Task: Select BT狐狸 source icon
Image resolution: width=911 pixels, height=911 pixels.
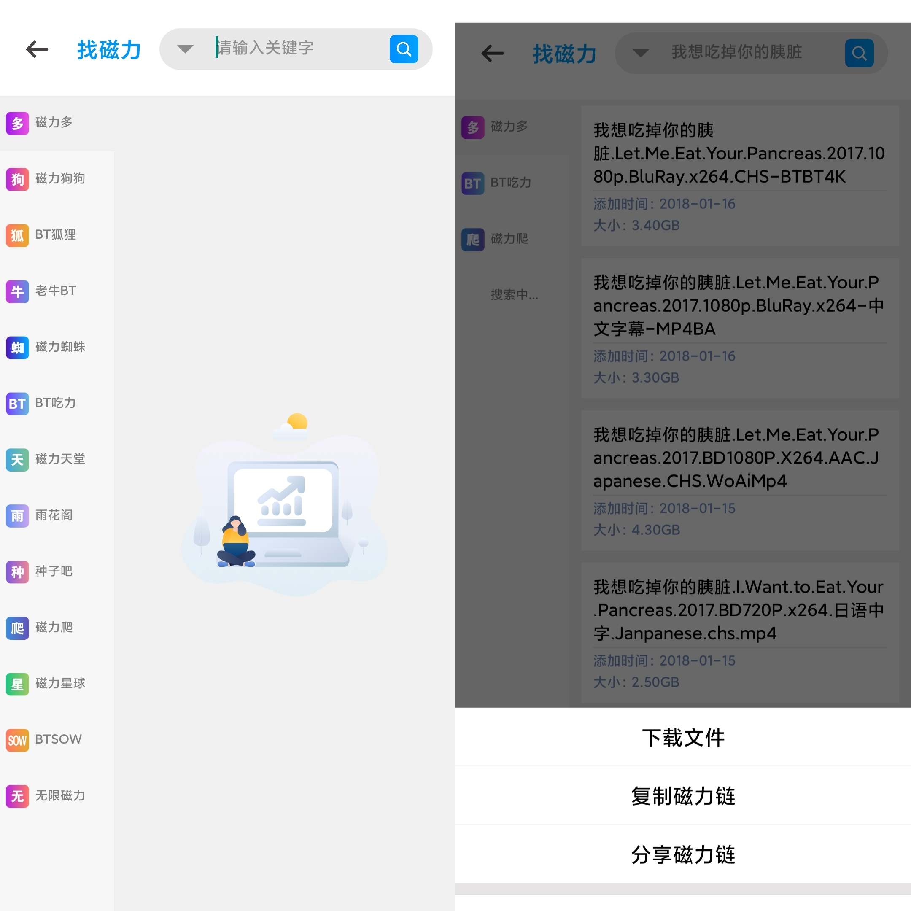Action: [x=17, y=235]
